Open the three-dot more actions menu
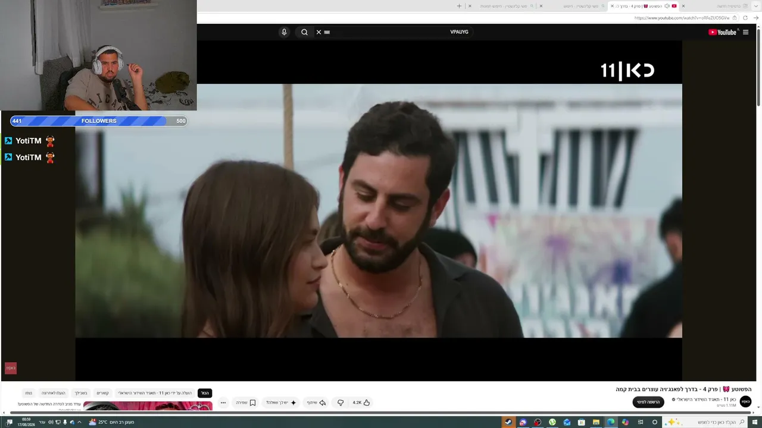762x428 pixels. click(x=223, y=402)
